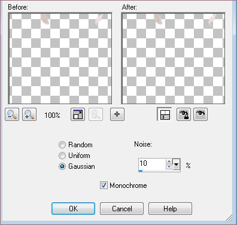Open the Noise percentage dropdown arrow
237x225 pixels.
[177, 165]
